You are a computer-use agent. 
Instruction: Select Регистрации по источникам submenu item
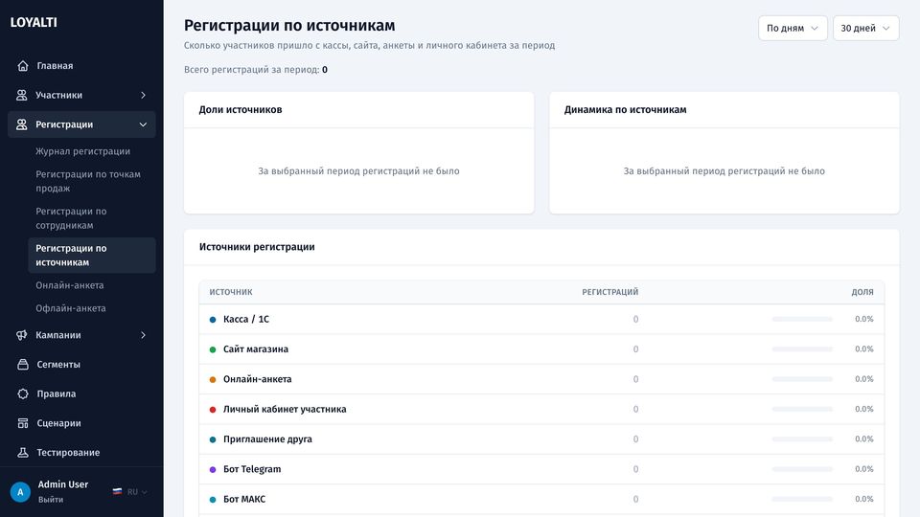(92, 255)
